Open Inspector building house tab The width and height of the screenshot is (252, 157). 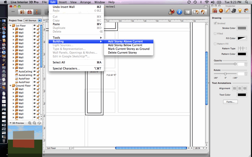[246, 11]
